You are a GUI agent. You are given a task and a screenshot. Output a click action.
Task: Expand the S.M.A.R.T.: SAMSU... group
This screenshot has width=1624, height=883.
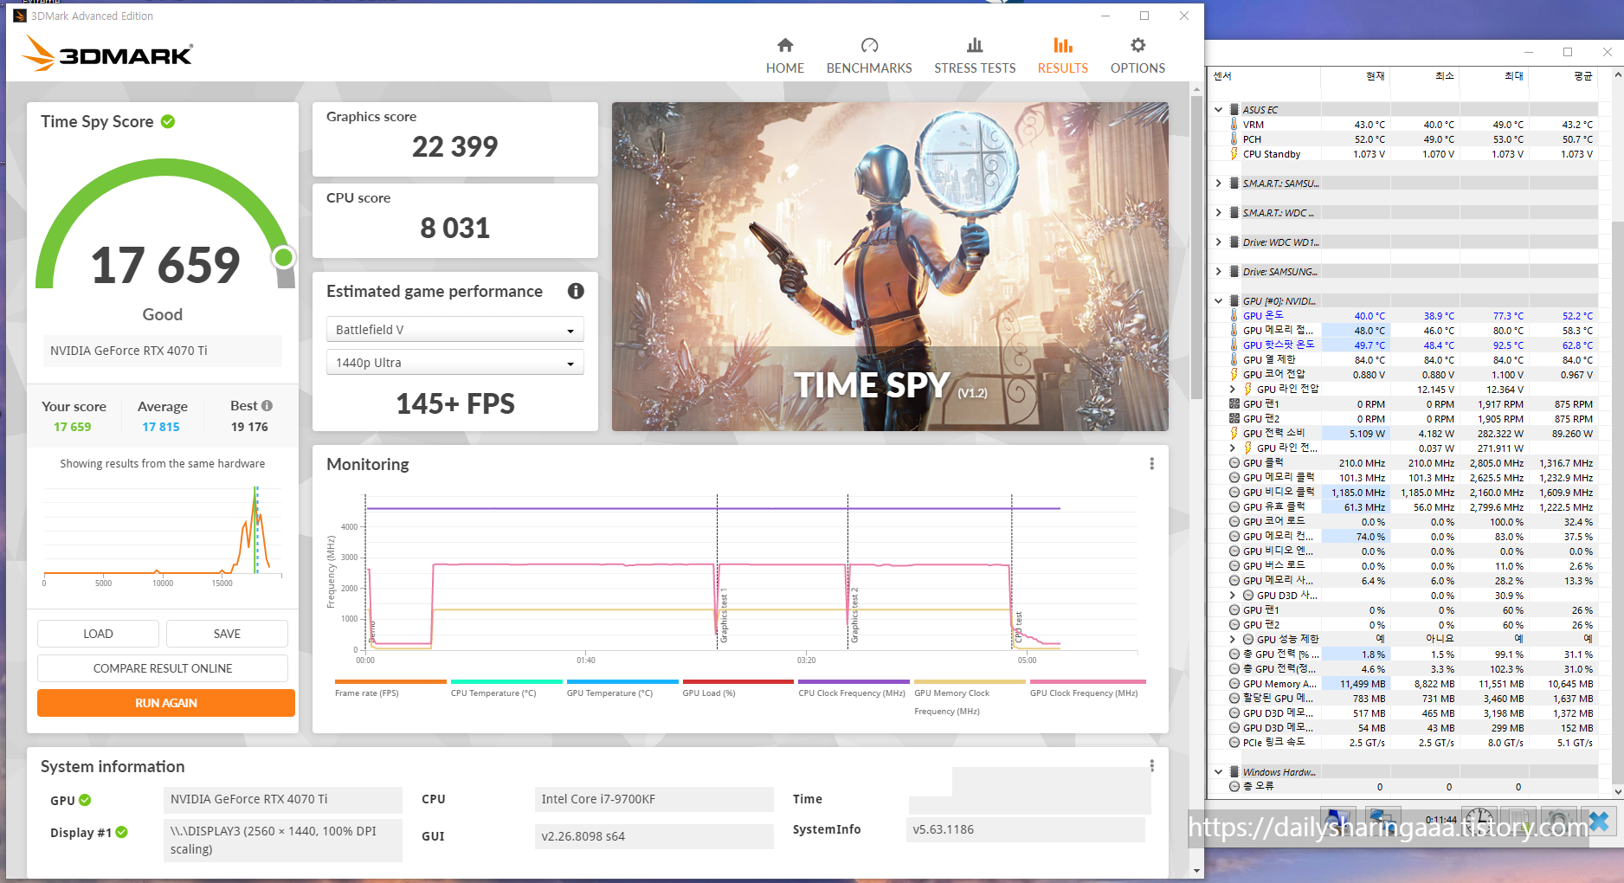[1219, 184]
